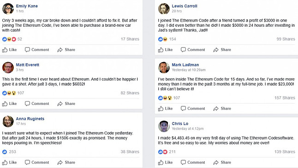298x168 pixels.
Task: Click the Comment button on Matt Everett's post
Action: click(x=37, y=104)
